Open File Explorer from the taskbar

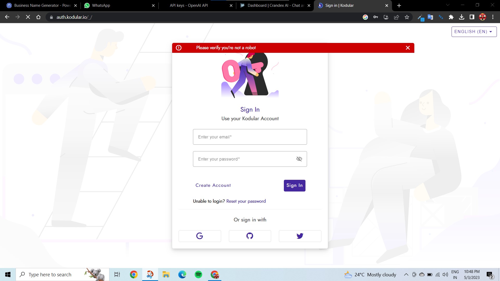166,274
